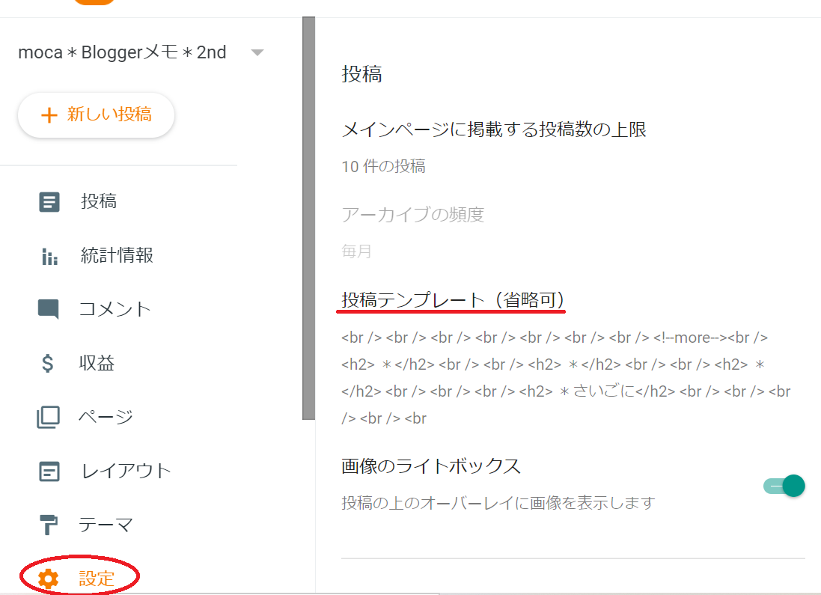Image resolution: width=821 pixels, height=595 pixels.
Task: Click メインページに掲載する投稿数の上限 setting
Action: coord(495,129)
